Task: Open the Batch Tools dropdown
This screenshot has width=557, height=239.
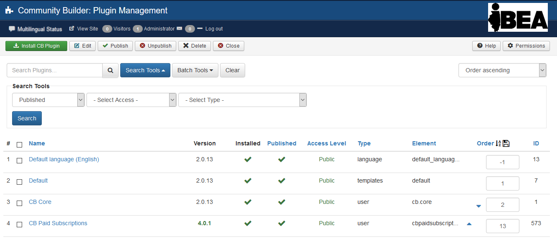Action: pos(195,70)
